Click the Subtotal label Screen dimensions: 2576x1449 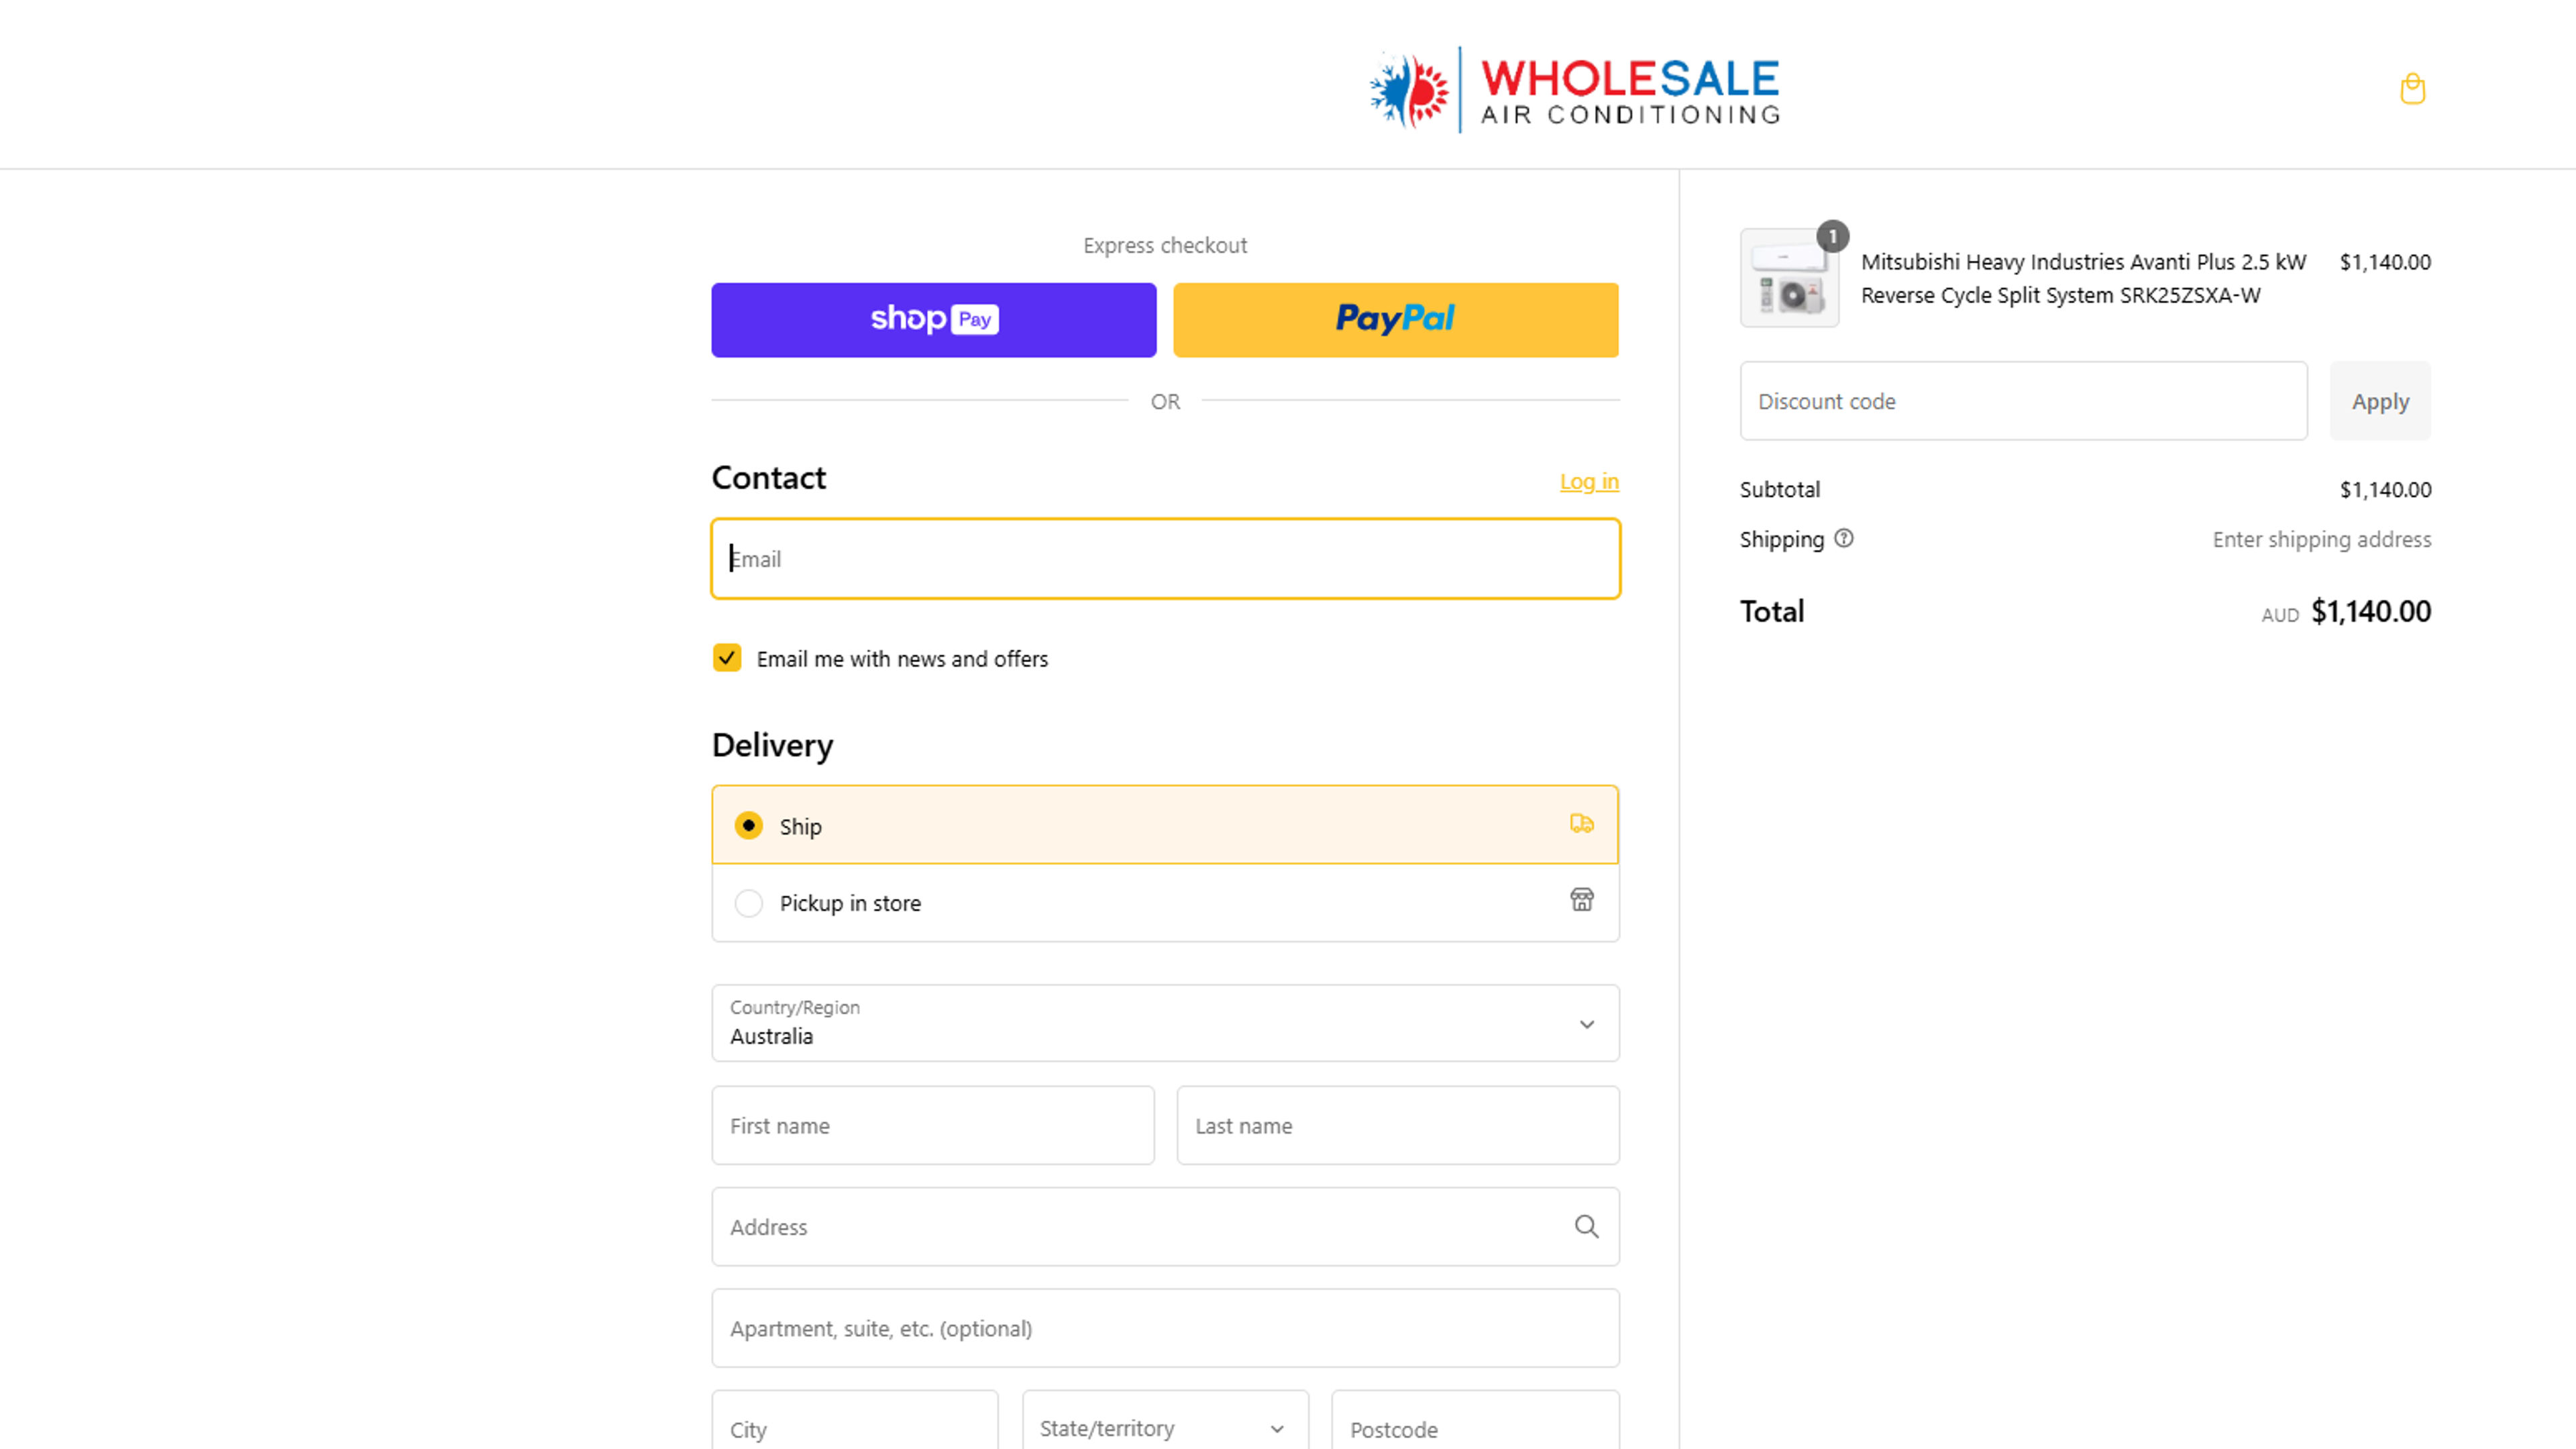point(1779,489)
